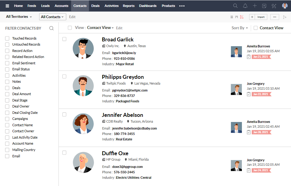Enable the Touched Records filter checkbox

pyautogui.click(x=7, y=38)
